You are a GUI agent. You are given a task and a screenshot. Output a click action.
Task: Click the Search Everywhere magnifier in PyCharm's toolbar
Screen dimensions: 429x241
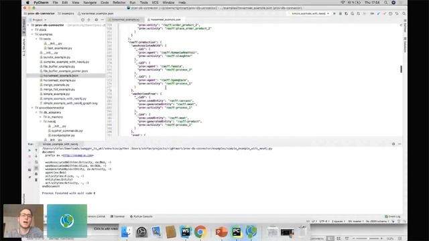[404, 13]
